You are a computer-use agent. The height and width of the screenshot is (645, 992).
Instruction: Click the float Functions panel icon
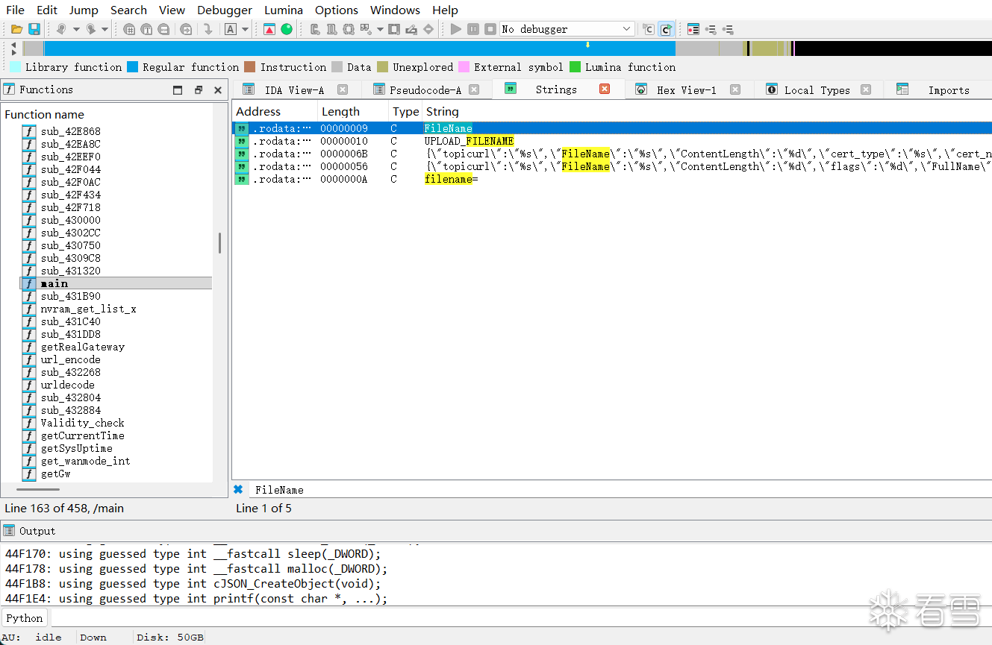pyautogui.click(x=199, y=90)
